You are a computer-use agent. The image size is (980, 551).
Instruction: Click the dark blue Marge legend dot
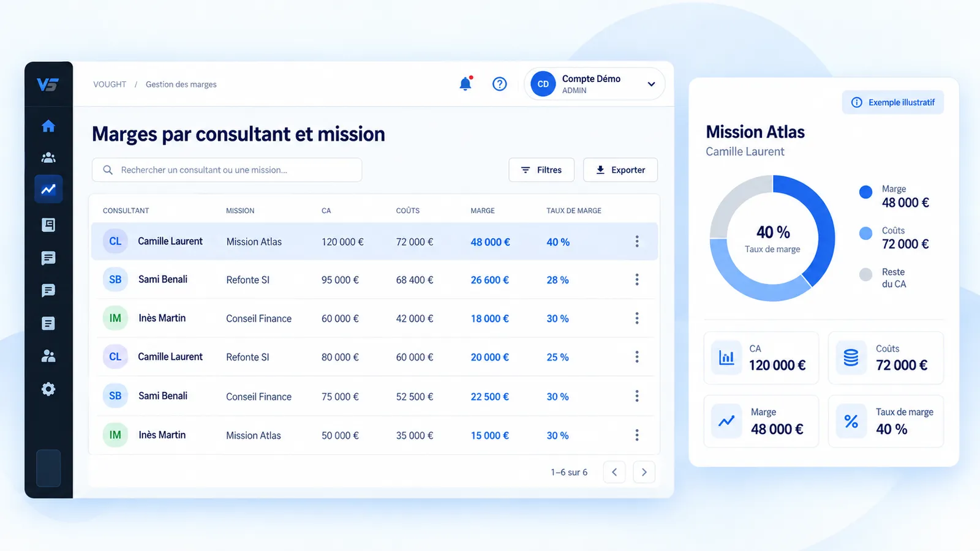point(865,192)
